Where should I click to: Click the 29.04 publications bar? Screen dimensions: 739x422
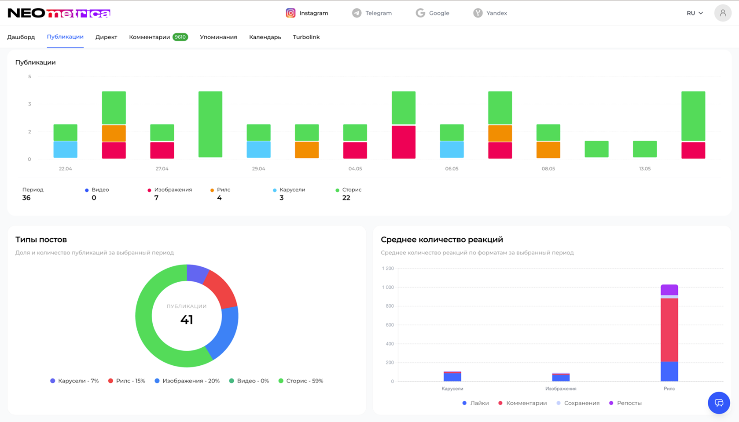(258, 141)
